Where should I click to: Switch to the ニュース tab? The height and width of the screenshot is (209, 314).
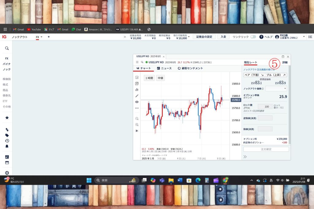164,68
